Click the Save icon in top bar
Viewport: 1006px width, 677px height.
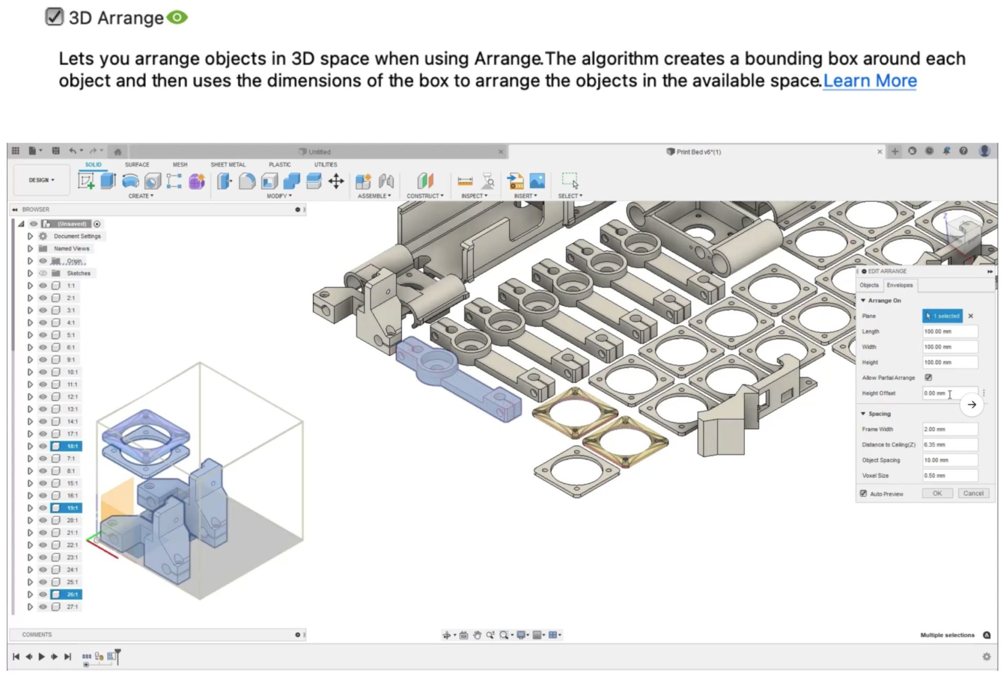(56, 151)
